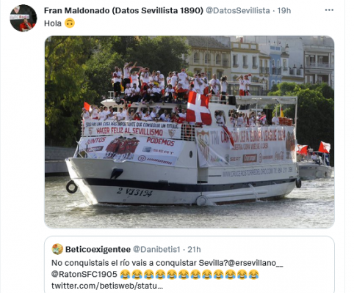354x293 pixels.
Task: Click the first laughing-crying emoji
Action: 126,275
